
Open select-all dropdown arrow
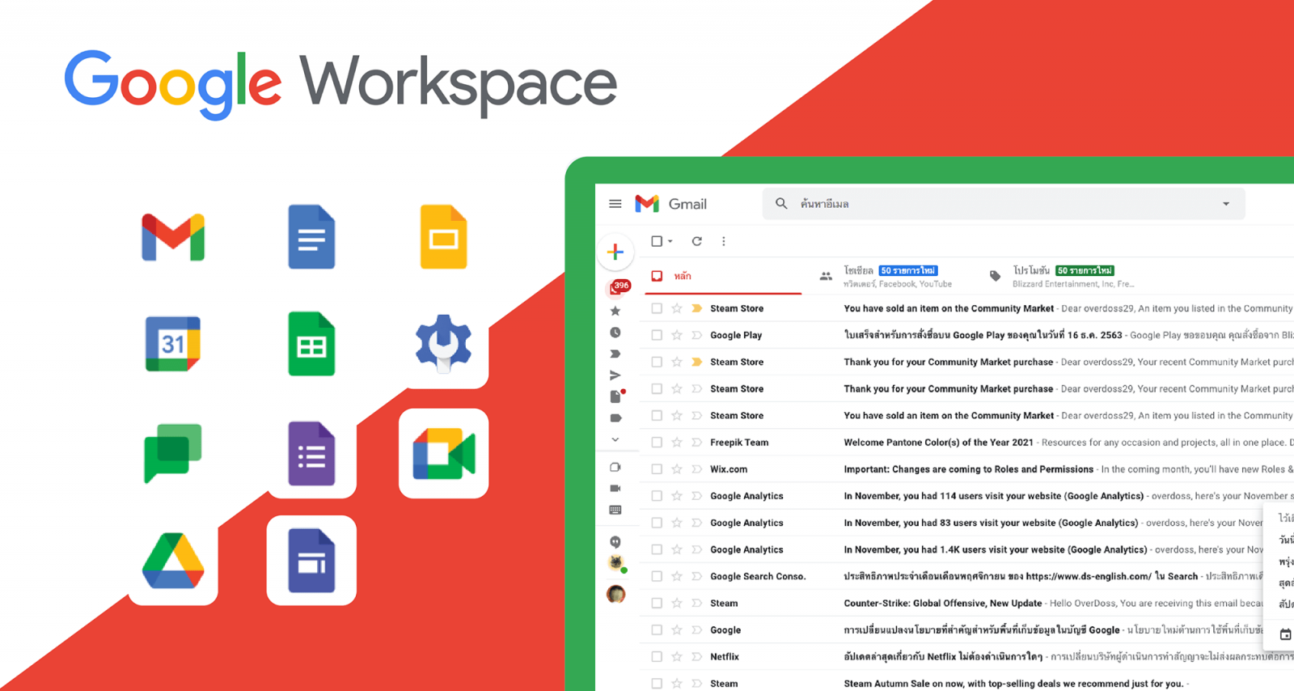click(x=670, y=241)
